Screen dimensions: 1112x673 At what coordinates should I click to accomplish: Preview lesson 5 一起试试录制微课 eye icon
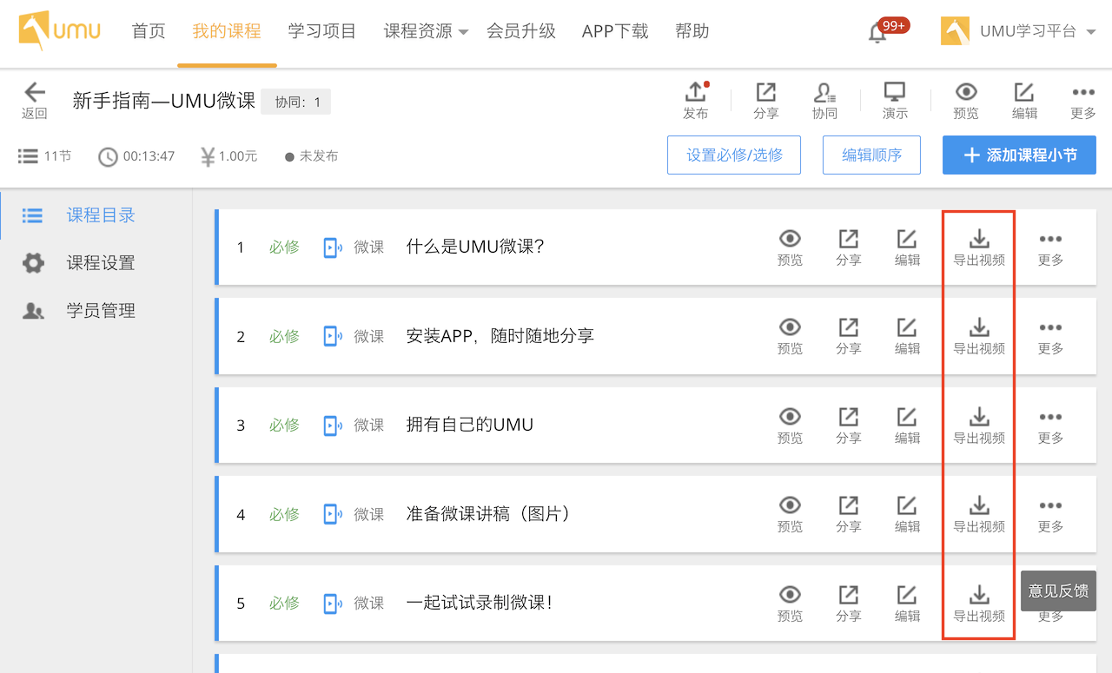click(790, 595)
